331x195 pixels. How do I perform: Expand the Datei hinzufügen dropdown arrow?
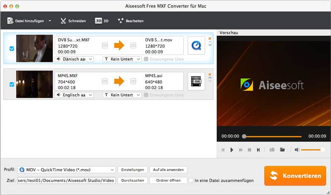point(50,21)
